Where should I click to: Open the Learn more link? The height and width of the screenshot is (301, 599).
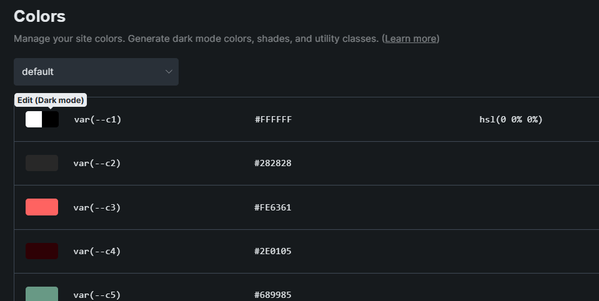click(x=410, y=39)
